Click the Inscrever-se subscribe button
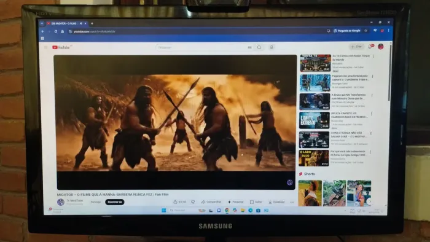 (x=115, y=202)
